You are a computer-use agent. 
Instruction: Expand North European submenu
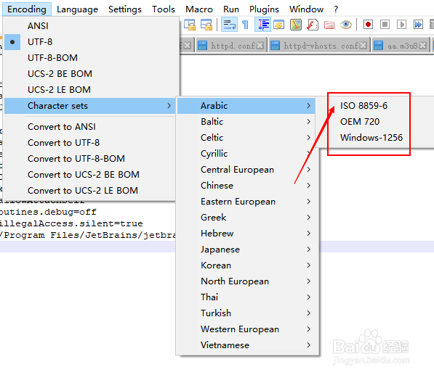click(247, 282)
